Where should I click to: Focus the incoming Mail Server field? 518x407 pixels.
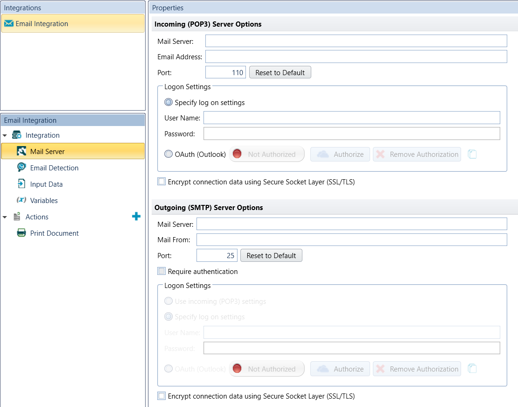(356, 41)
